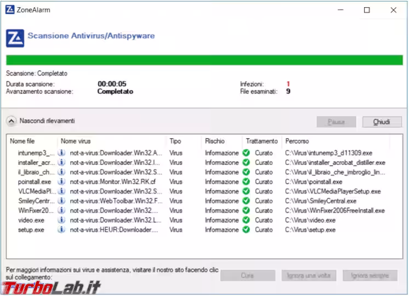Image resolution: width=409 pixels, height=296 pixels.
Task: Click the Ignora sempre button
Action: tap(370, 275)
